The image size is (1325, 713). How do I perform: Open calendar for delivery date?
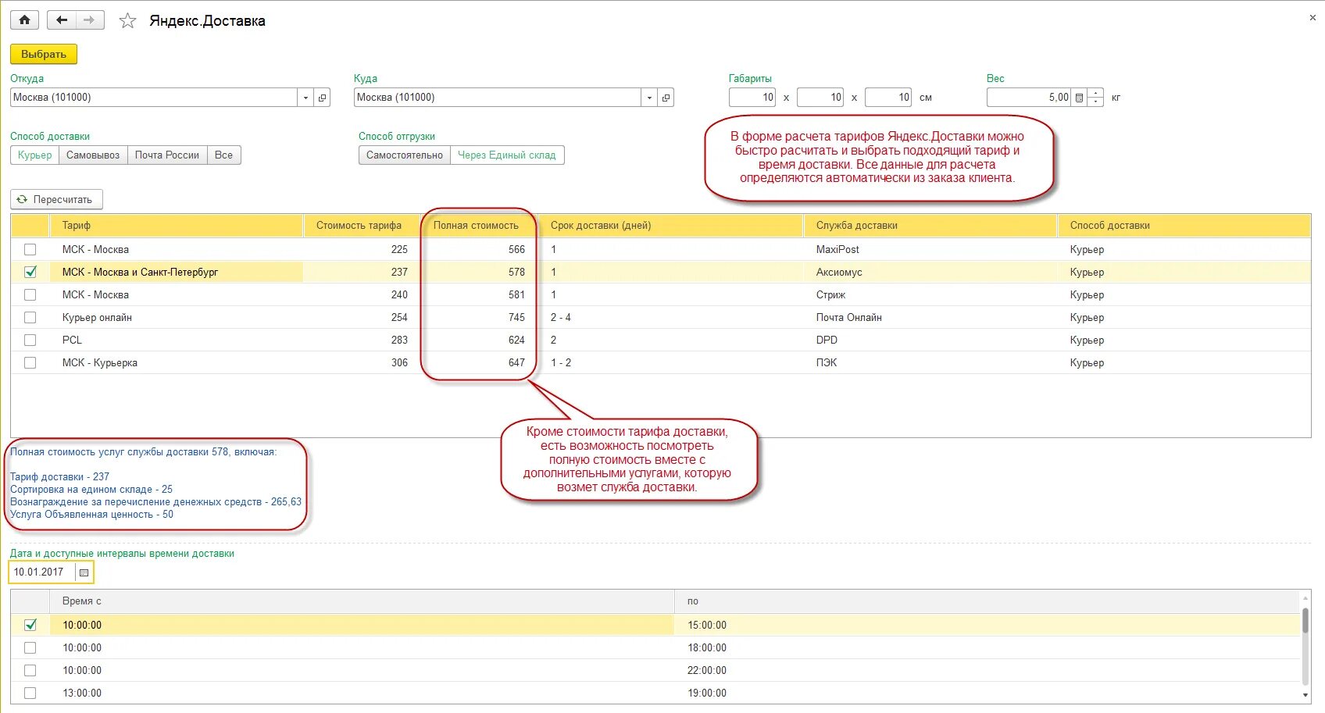point(84,572)
